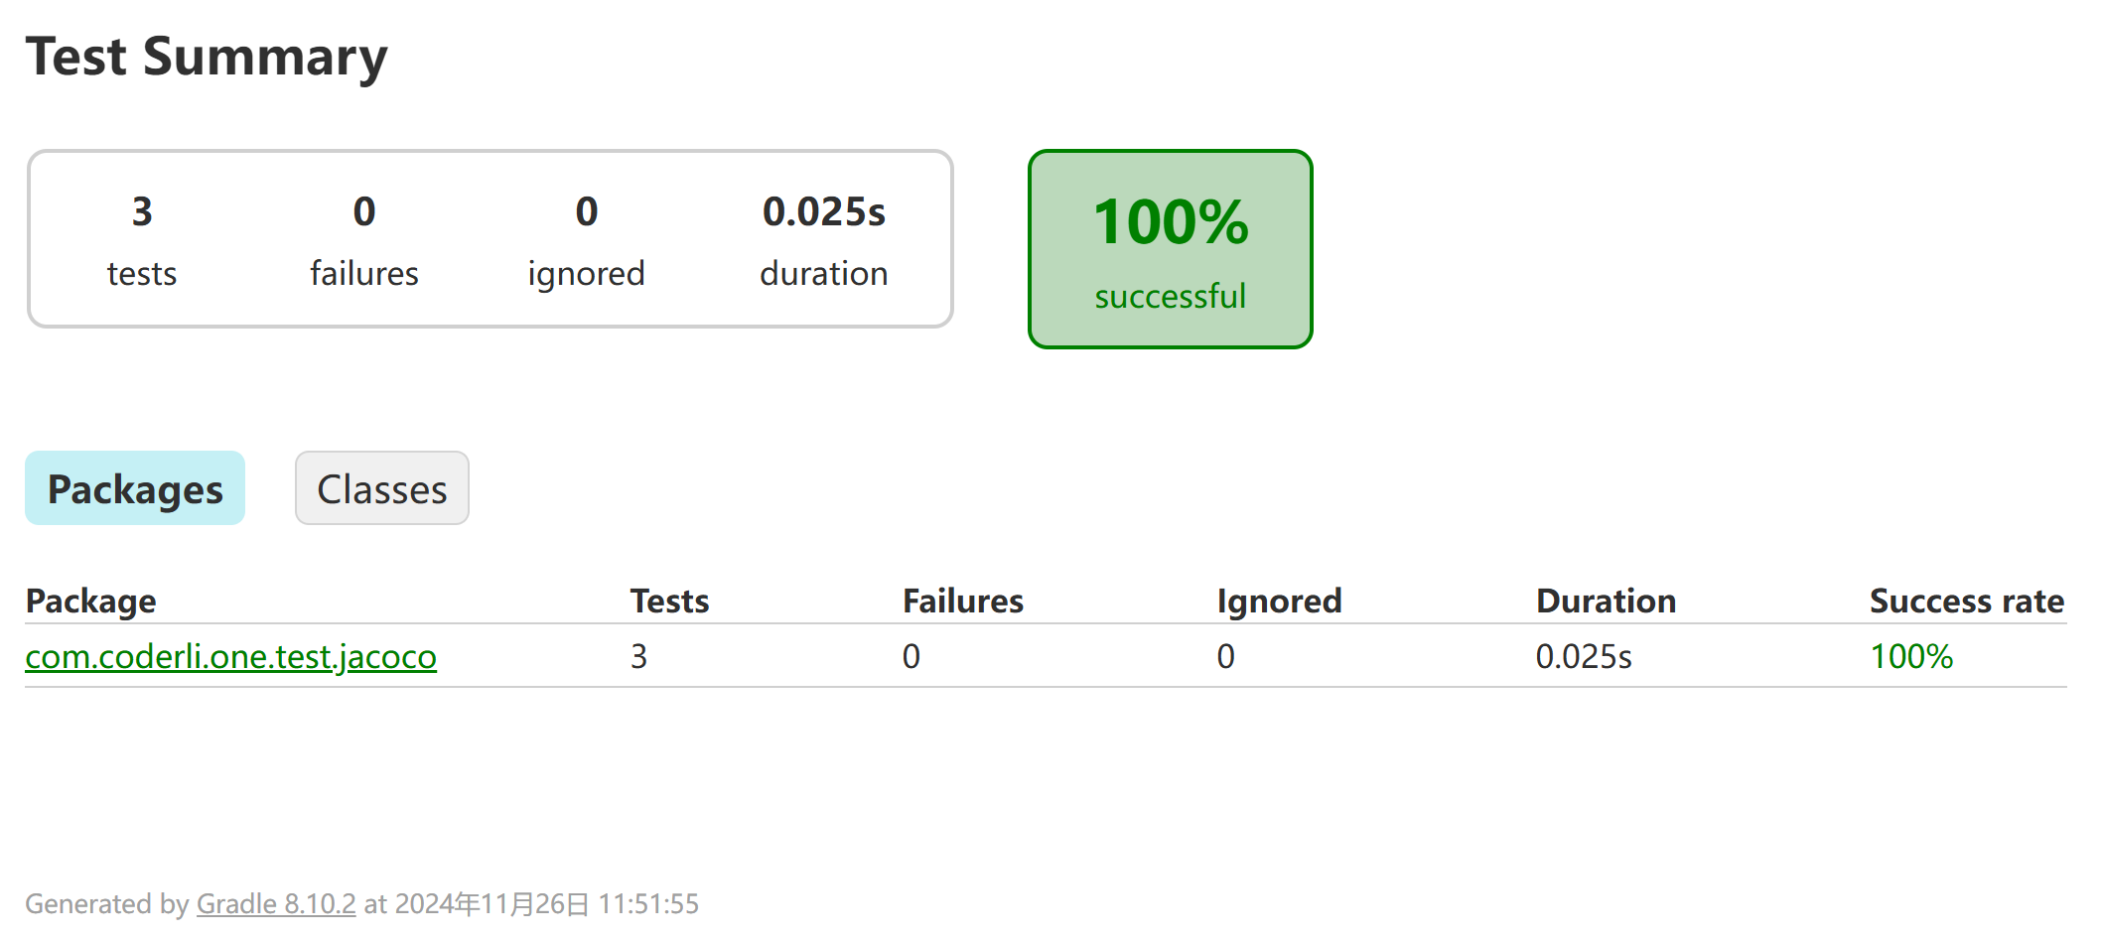Click the Package column header
Viewport: 2102px width, 938px height.
coord(90,601)
